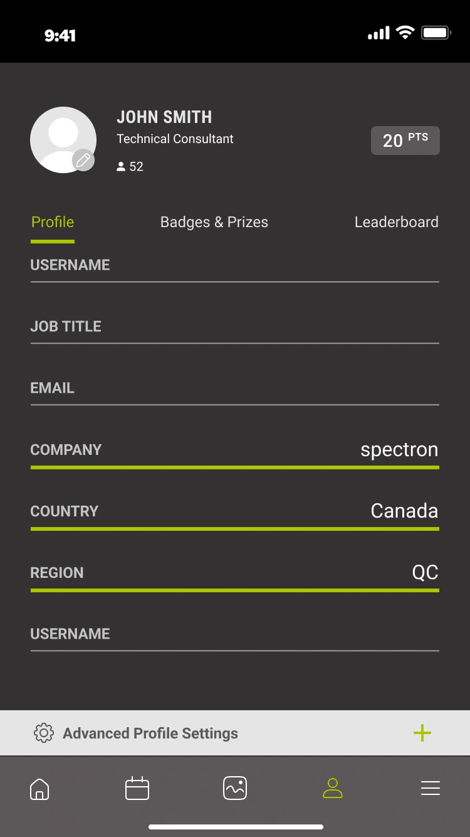The height and width of the screenshot is (837, 470).
Task: Expand Advanced Profile Settings with the plus icon
Action: pos(422,733)
